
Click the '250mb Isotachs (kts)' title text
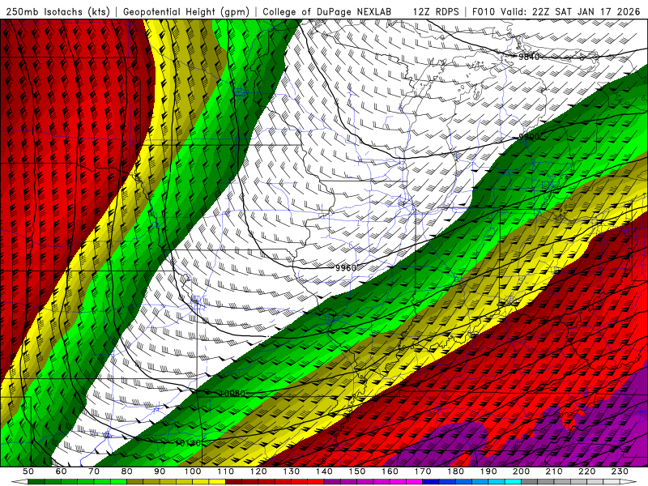(58, 11)
